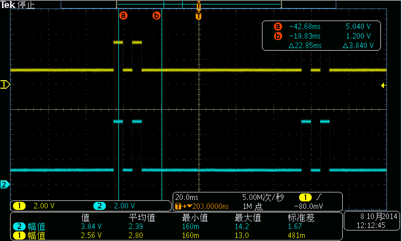Click channel 2 std dev 1.67
The height and width of the screenshot is (241, 402).
[295, 226]
